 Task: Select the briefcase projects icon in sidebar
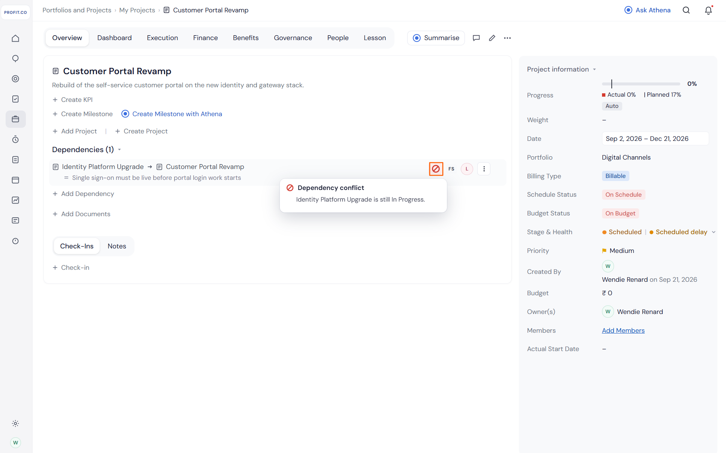(x=15, y=119)
